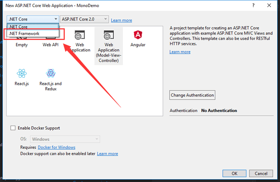Select .NET Core in dropdown list

point(33,27)
